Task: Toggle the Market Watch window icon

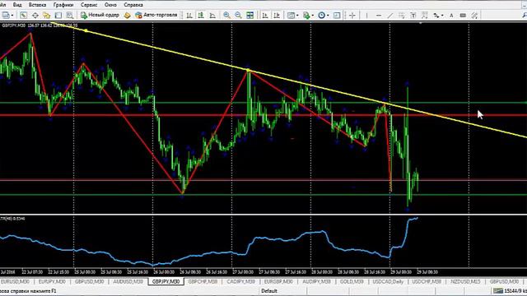Action: pyautogui.click(x=23, y=15)
